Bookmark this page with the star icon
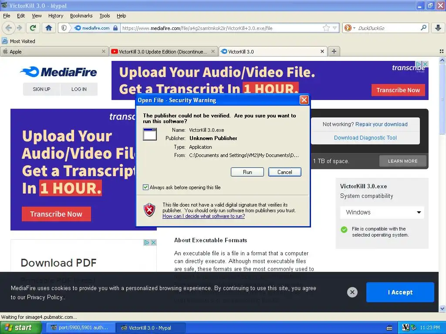Image resolution: width=446 pixels, height=334 pixels. click(x=326, y=28)
